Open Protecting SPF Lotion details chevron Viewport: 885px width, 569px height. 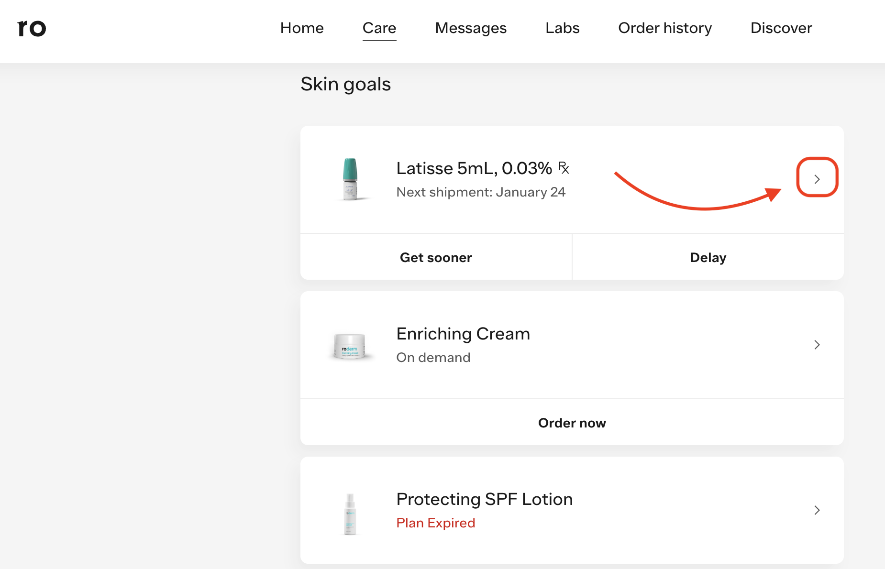click(817, 510)
